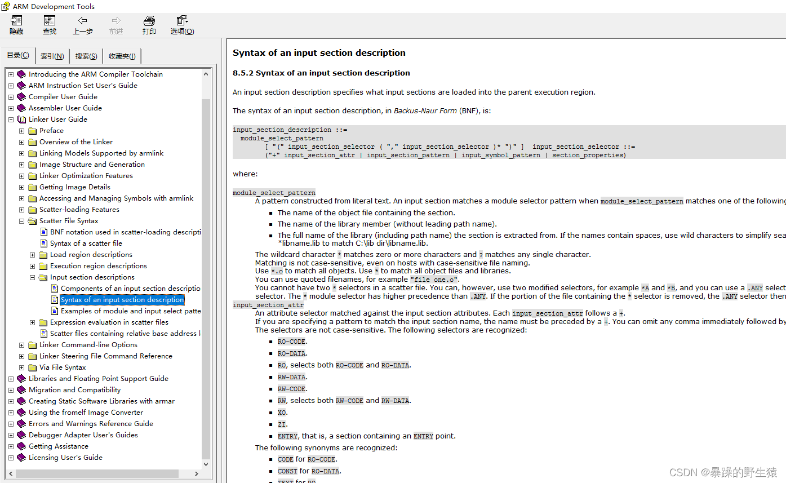This screenshot has height=483, width=786.
Task: Collapse the Scatter File Syntax folder
Action: 21,220
